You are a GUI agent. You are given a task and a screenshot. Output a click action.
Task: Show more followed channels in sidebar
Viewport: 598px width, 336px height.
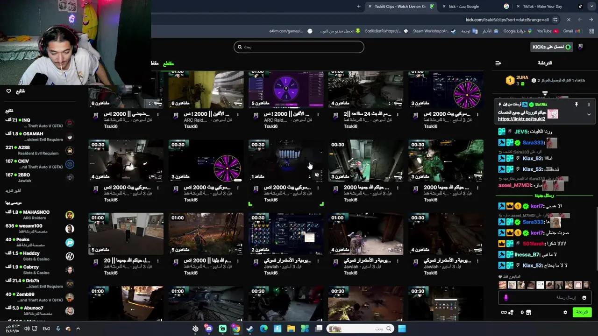coord(13,191)
